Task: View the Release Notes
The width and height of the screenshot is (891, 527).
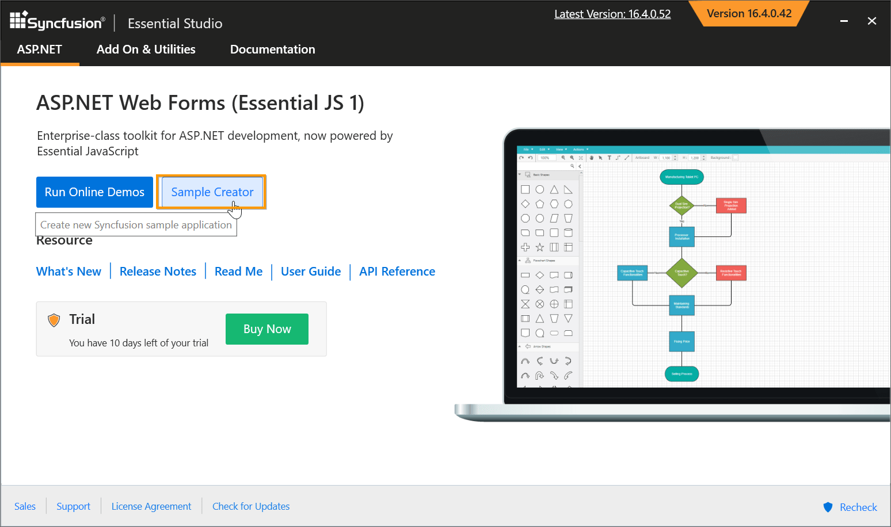Action: pos(158,272)
